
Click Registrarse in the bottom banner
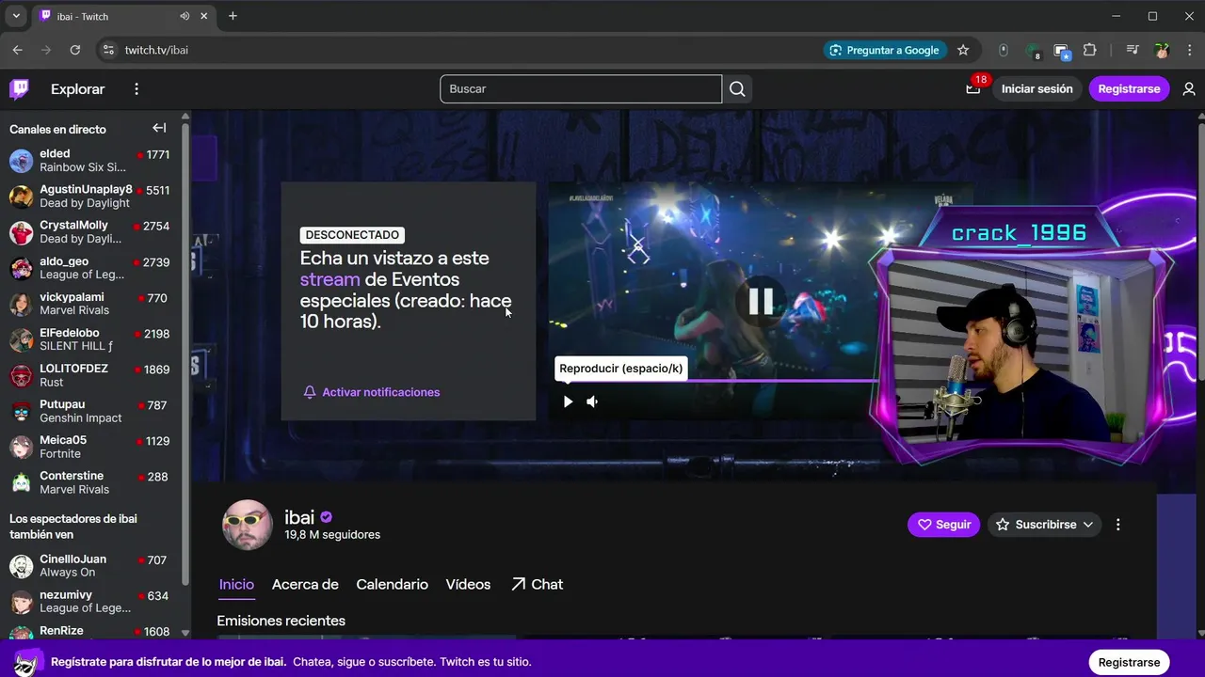1129,662
